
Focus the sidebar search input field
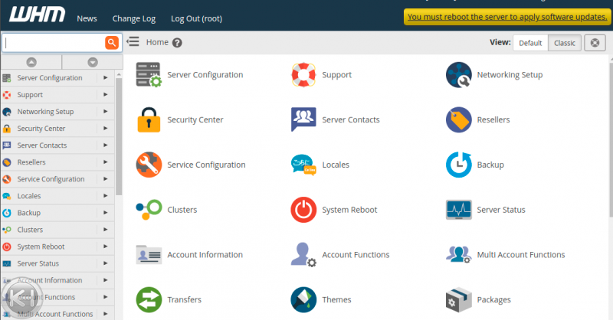point(54,43)
